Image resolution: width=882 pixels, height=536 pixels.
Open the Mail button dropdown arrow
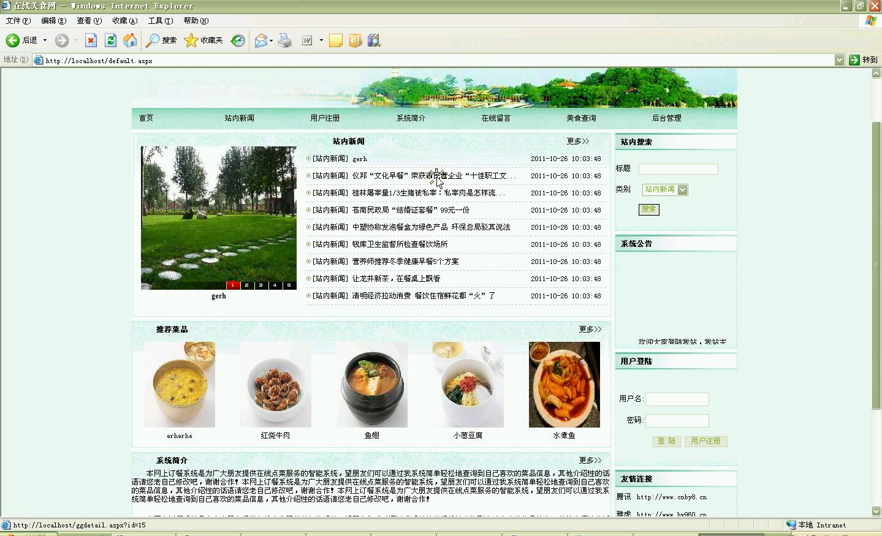point(271,40)
